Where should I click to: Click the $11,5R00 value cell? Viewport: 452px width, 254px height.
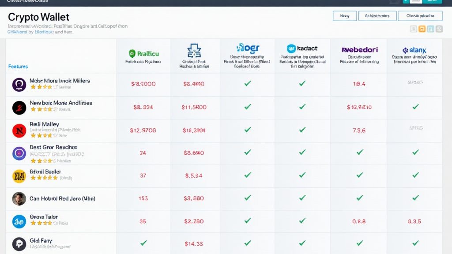tap(194, 108)
